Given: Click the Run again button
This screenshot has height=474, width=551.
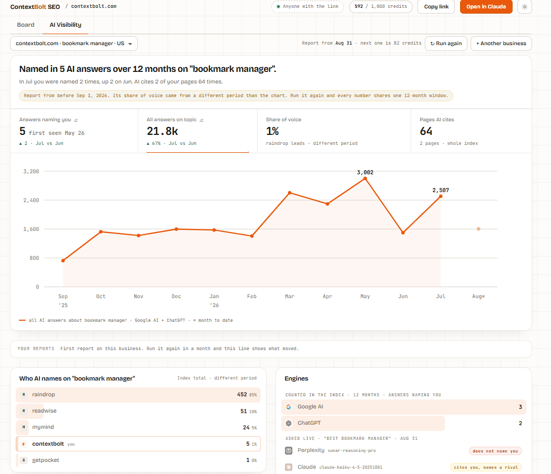Looking at the screenshot, I should [x=446, y=44].
